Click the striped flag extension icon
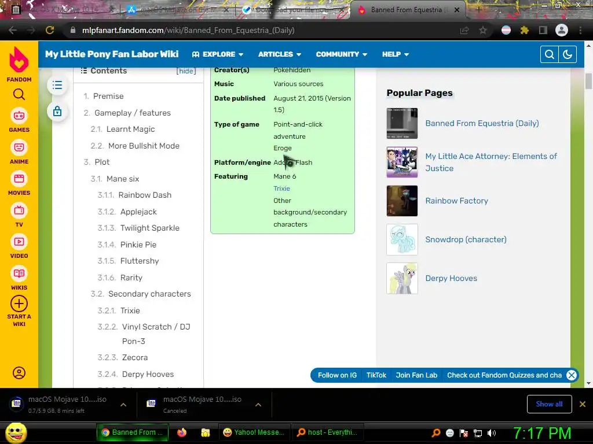This screenshot has height=444, width=593. pyautogui.click(x=506, y=30)
